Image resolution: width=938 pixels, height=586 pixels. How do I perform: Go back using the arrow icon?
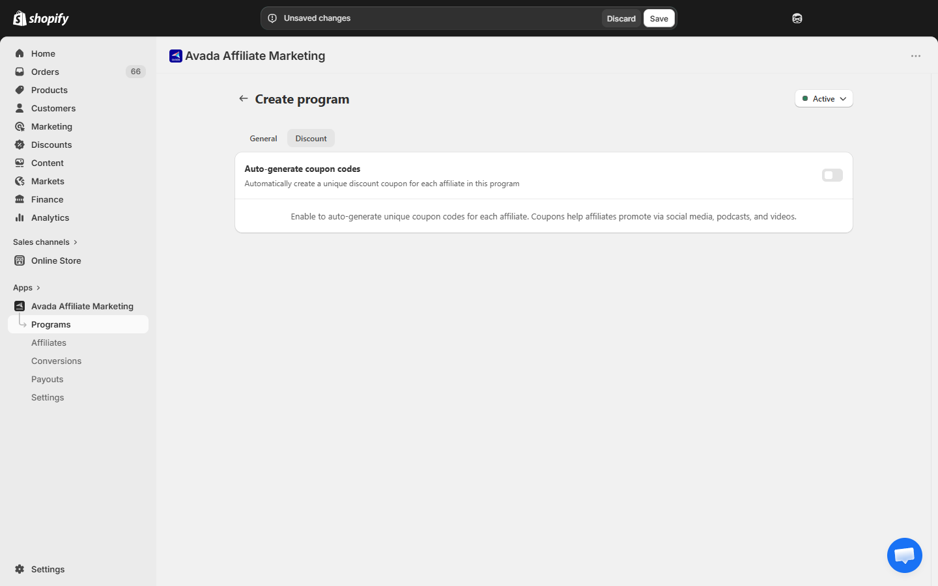pos(244,98)
